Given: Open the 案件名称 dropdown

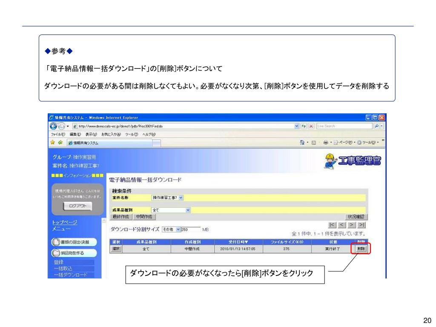Looking at the screenshot, I should coord(167,198).
